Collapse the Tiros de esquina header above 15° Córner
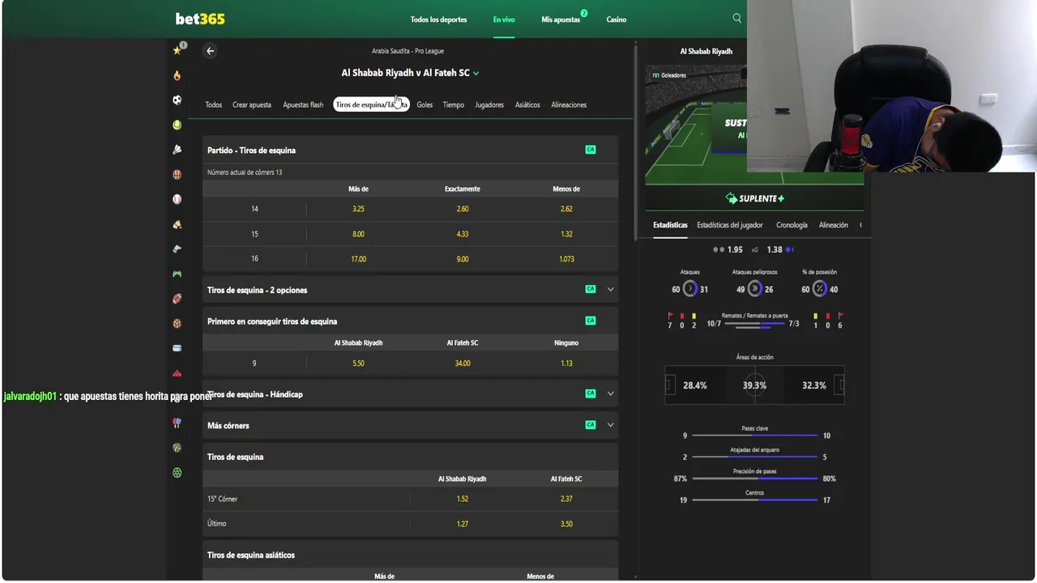Viewport: 1037px width, 583px height. [x=410, y=457]
